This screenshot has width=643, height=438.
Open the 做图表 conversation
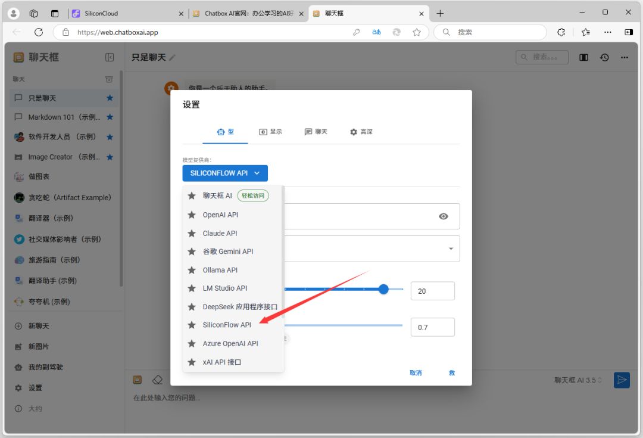[64, 176]
